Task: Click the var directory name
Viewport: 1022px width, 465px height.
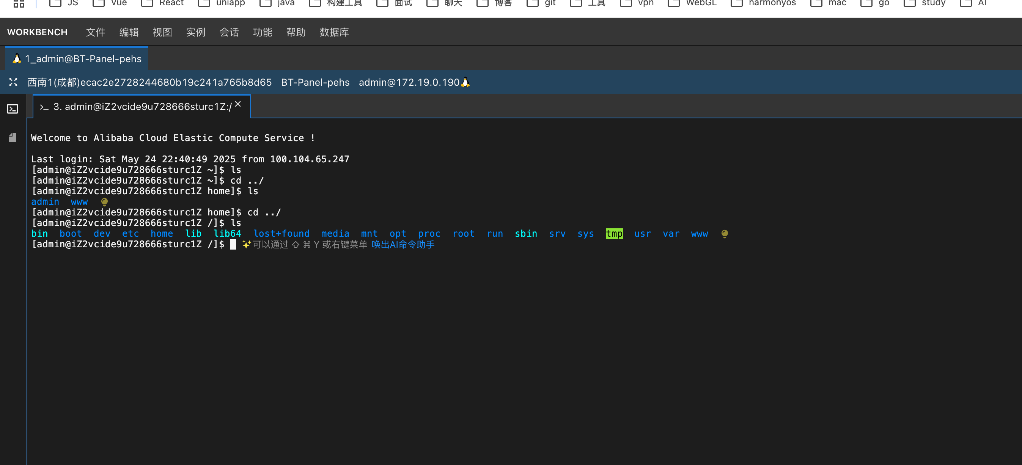Action: pyautogui.click(x=671, y=234)
